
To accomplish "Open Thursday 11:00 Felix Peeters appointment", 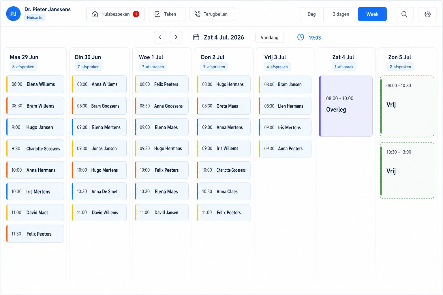I will [224, 213].
